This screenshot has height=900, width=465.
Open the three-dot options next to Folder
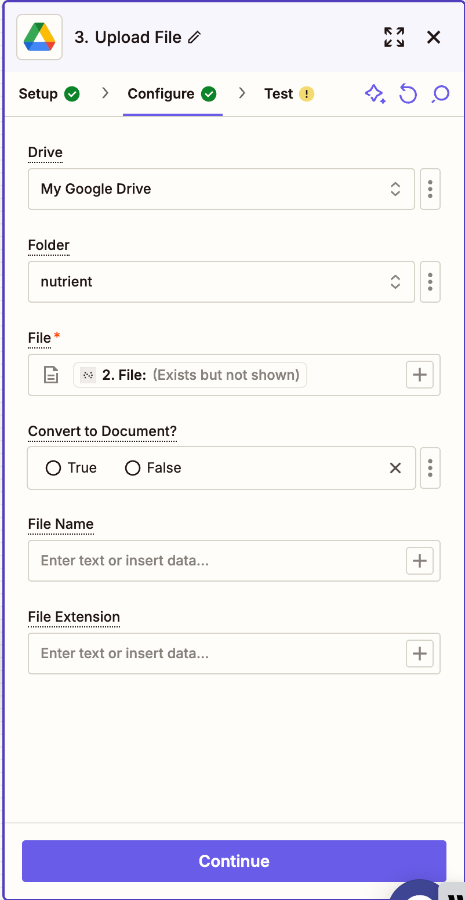point(430,282)
